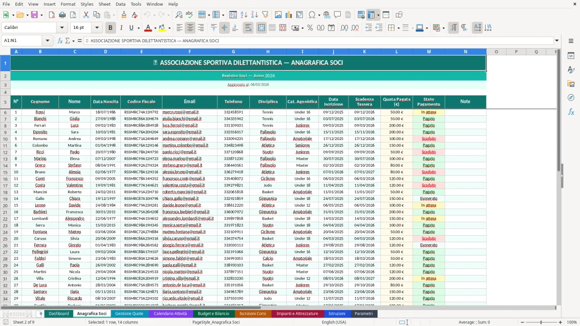The image size is (580, 326).
Task: Insert an image
Action: pos(279,15)
